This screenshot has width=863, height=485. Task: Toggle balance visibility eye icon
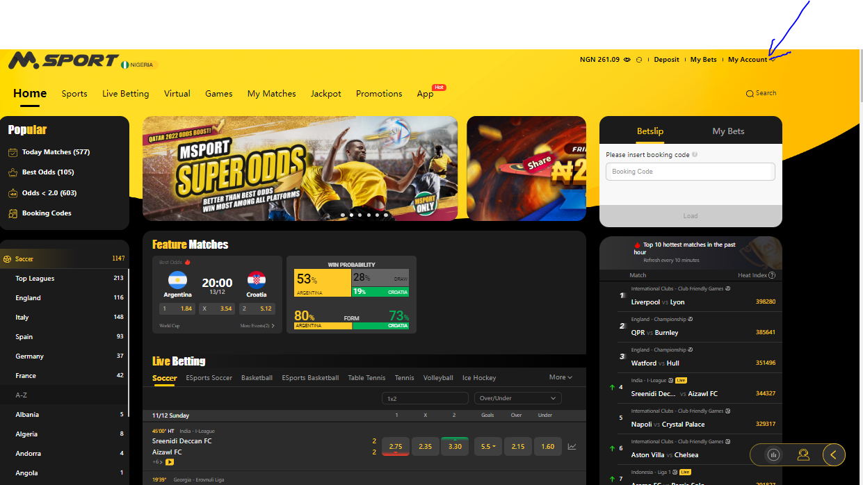coord(627,60)
